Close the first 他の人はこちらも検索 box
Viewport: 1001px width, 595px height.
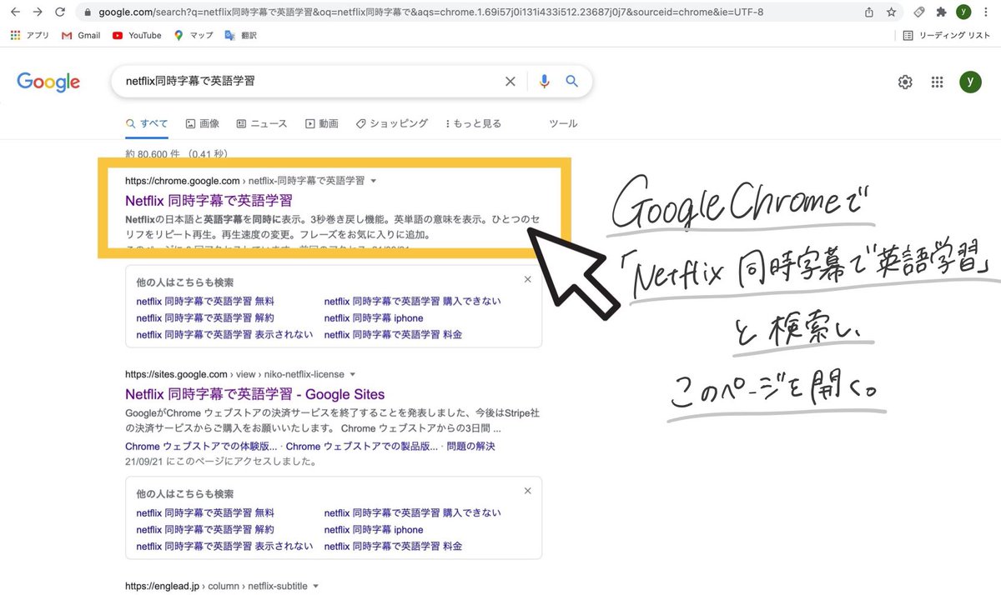527,280
